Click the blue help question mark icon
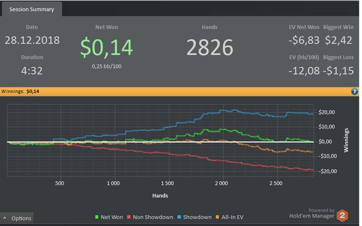This screenshot has height=226, width=362. [x=354, y=92]
